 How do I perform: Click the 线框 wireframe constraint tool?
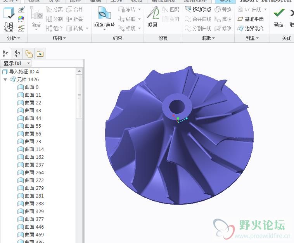(x=127, y=19)
